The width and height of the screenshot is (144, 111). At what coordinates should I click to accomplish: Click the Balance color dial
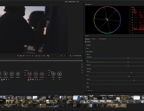pyautogui.click(x=12, y=74)
